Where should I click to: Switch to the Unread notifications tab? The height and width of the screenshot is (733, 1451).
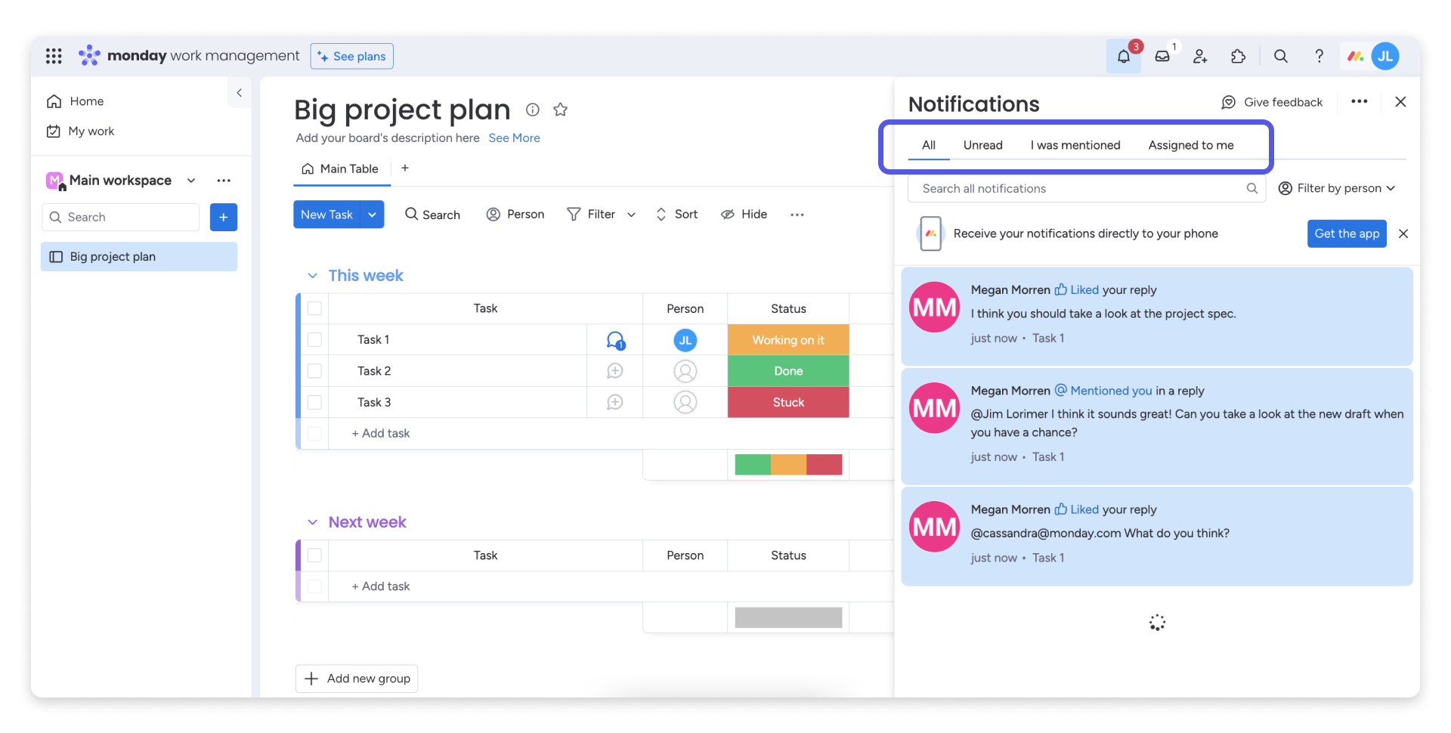[x=982, y=145]
